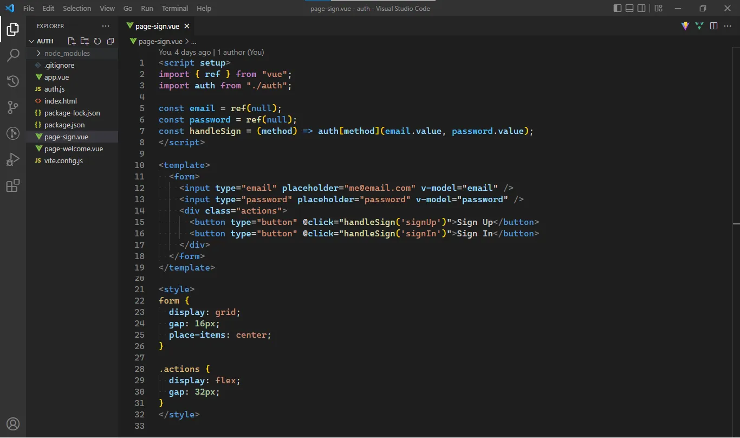Image resolution: width=740 pixels, height=438 pixels.
Task: Open the Extensions view
Action: click(13, 185)
